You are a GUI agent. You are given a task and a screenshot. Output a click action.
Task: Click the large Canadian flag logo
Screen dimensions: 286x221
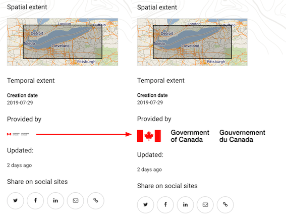(x=149, y=136)
